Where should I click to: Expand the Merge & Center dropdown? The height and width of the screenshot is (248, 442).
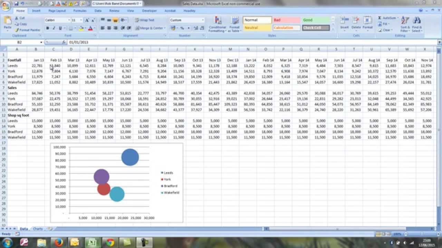click(x=164, y=28)
